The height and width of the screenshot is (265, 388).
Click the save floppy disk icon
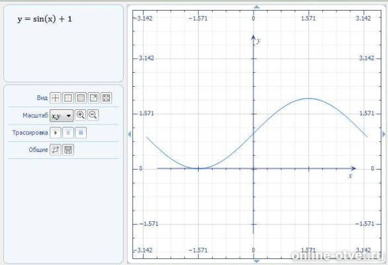pyautogui.click(x=68, y=150)
